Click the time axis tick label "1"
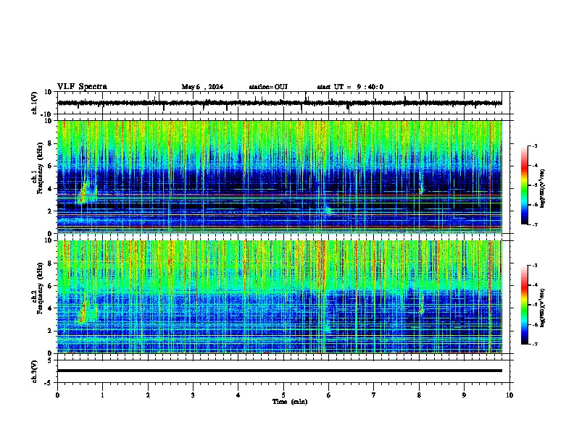The width and height of the screenshot is (574, 443). tap(102, 395)
